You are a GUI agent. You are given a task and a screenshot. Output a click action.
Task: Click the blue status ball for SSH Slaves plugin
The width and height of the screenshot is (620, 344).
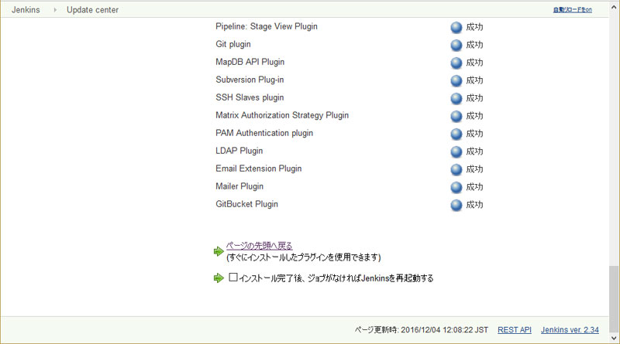coord(456,98)
